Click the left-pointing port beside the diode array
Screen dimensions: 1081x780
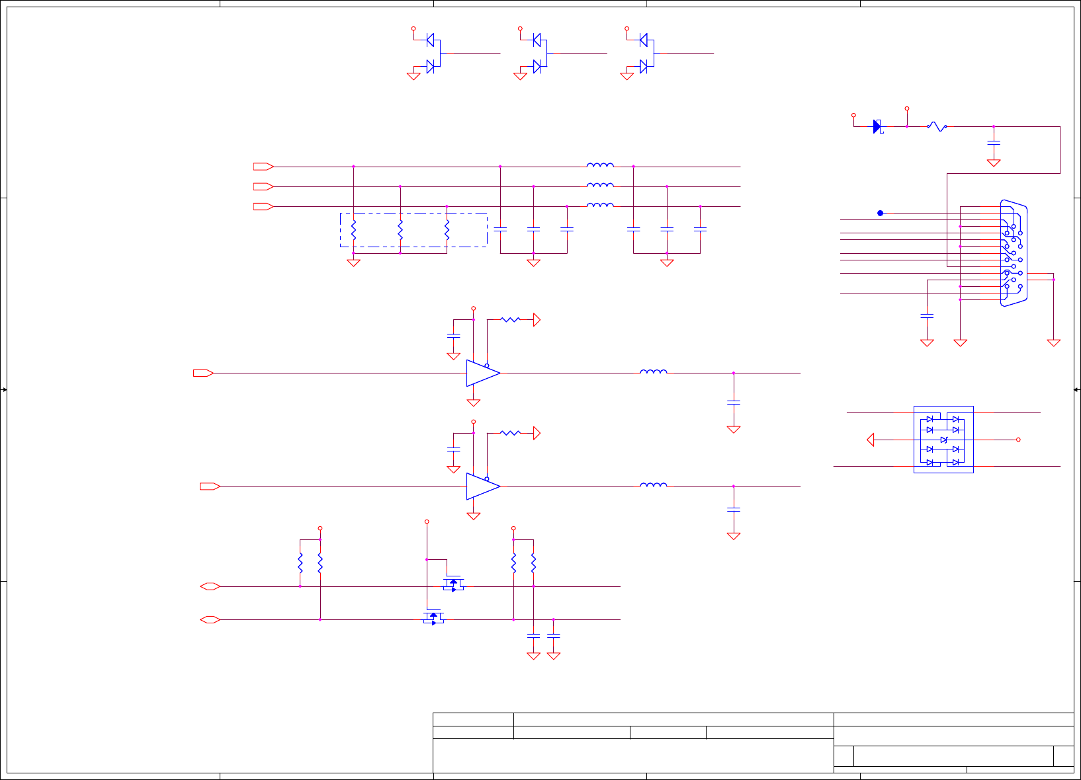pyautogui.click(x=871, y=440)
